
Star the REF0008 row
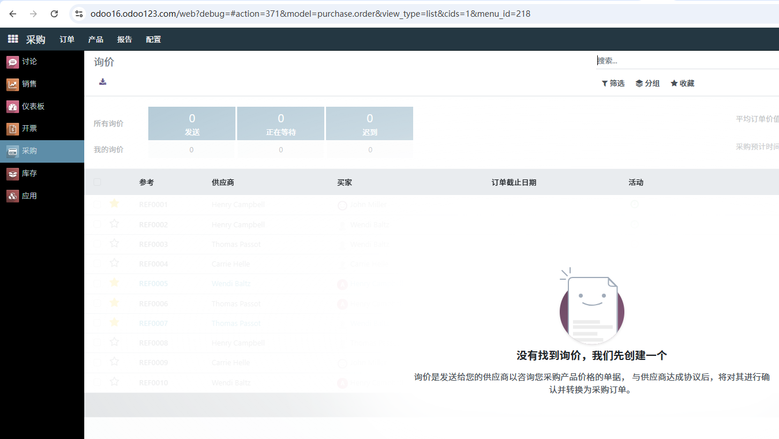point(114,342)
